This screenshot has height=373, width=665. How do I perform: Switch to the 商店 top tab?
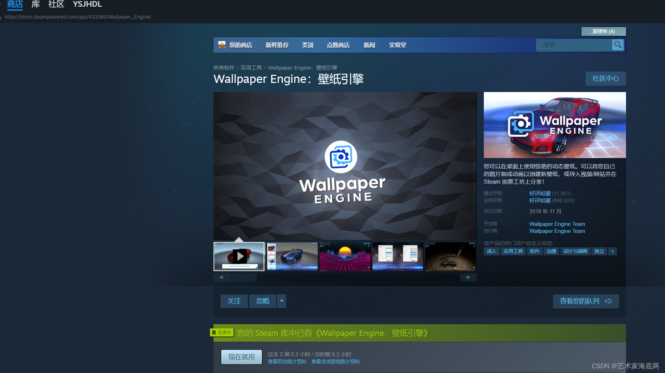[15, 4]
